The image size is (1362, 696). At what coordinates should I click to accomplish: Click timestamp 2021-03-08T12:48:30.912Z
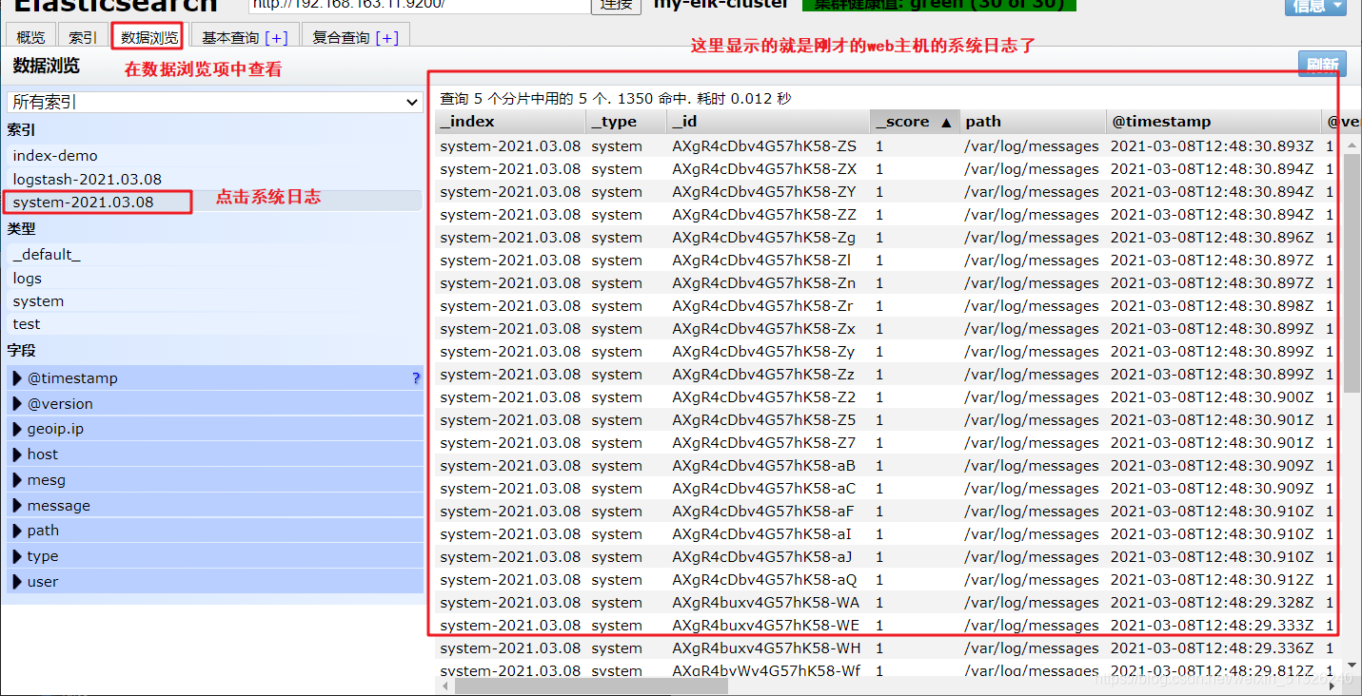[x=1212, y=580]
